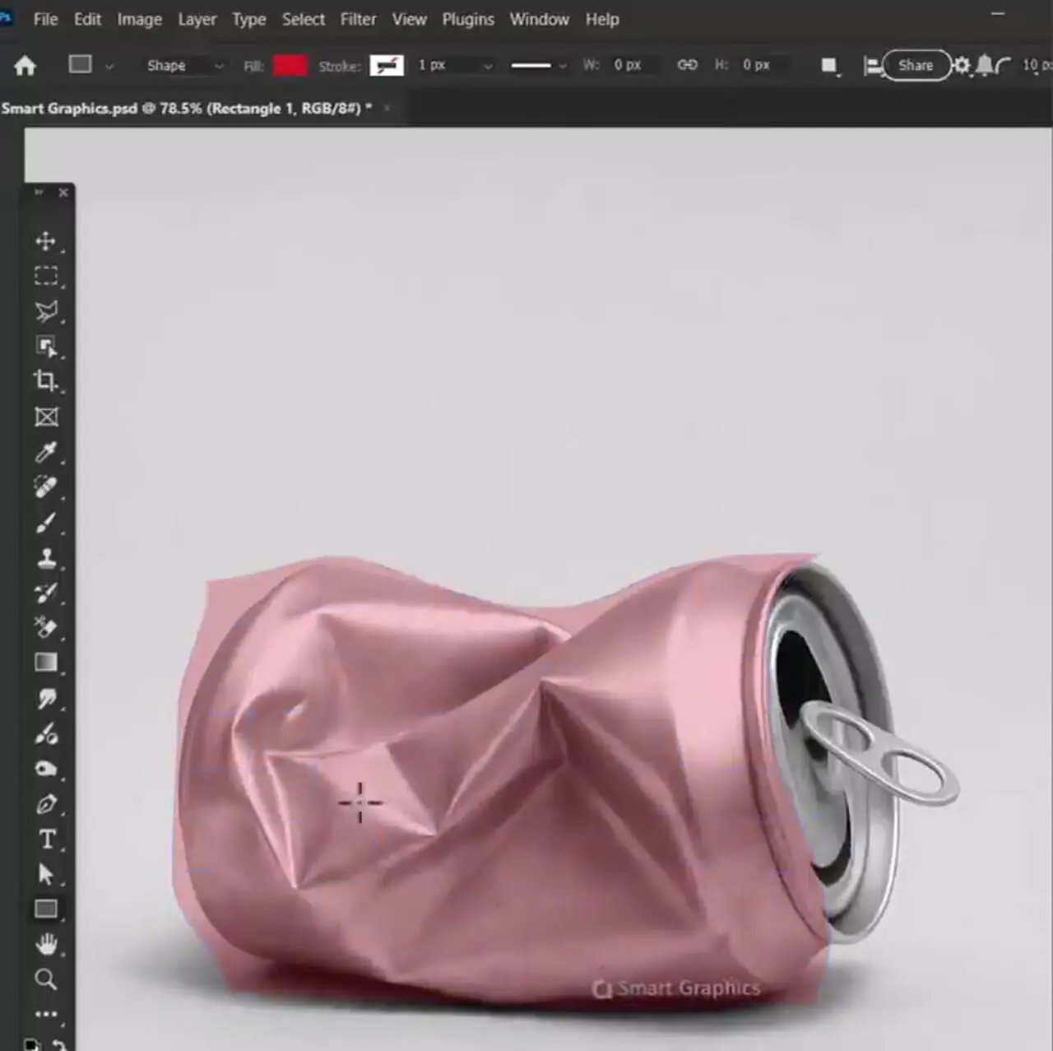Pick the Eyedropper tool
This screenshot has width=1053, height=1051.
[46, 452]
